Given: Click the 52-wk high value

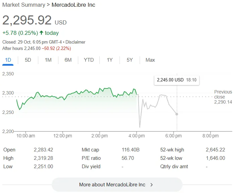Looking at the screenshot, I should pyautogui.click(x=215, y=150).
